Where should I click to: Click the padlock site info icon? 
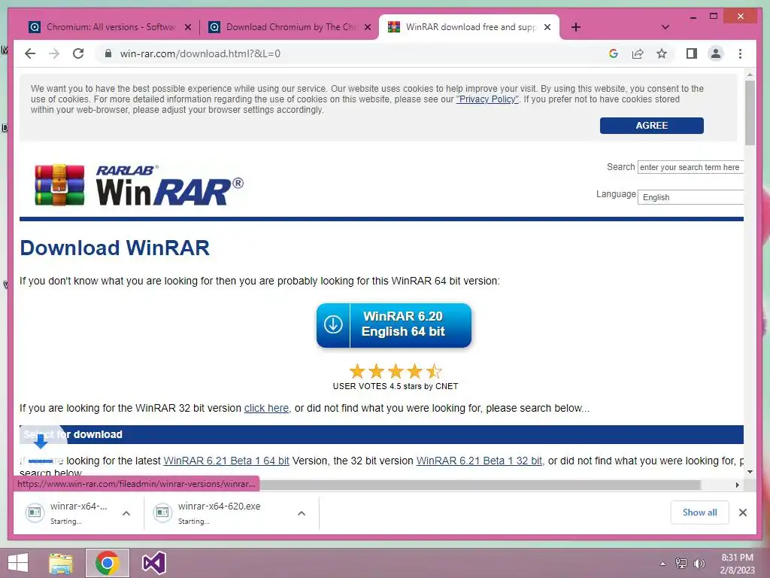[108, 53]
